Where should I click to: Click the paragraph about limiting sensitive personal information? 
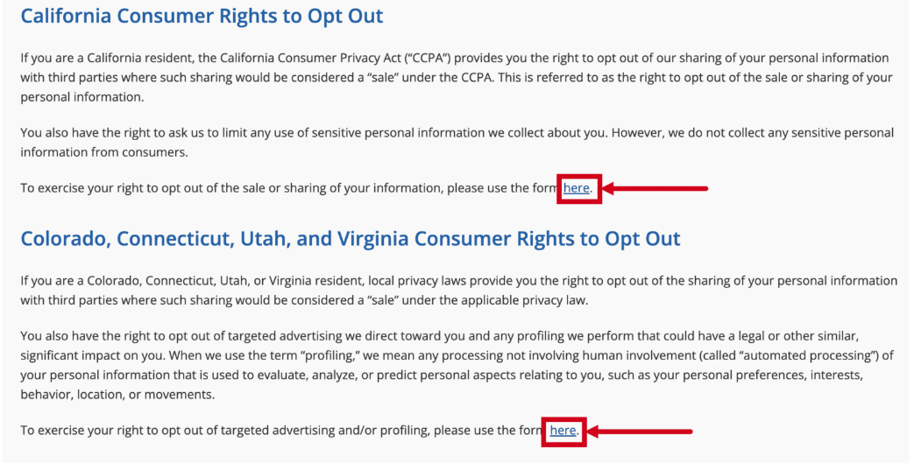(457, 142)
